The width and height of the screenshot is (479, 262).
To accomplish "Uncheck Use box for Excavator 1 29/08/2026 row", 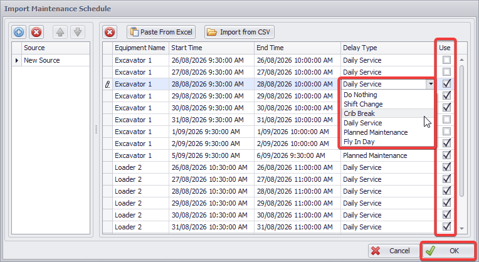I will click(x=446, y=95).
